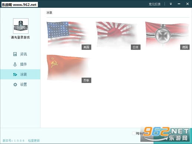Open the title bar dropdown menu arrow
The width and height of the screenshot is (192, 144).
171,4
